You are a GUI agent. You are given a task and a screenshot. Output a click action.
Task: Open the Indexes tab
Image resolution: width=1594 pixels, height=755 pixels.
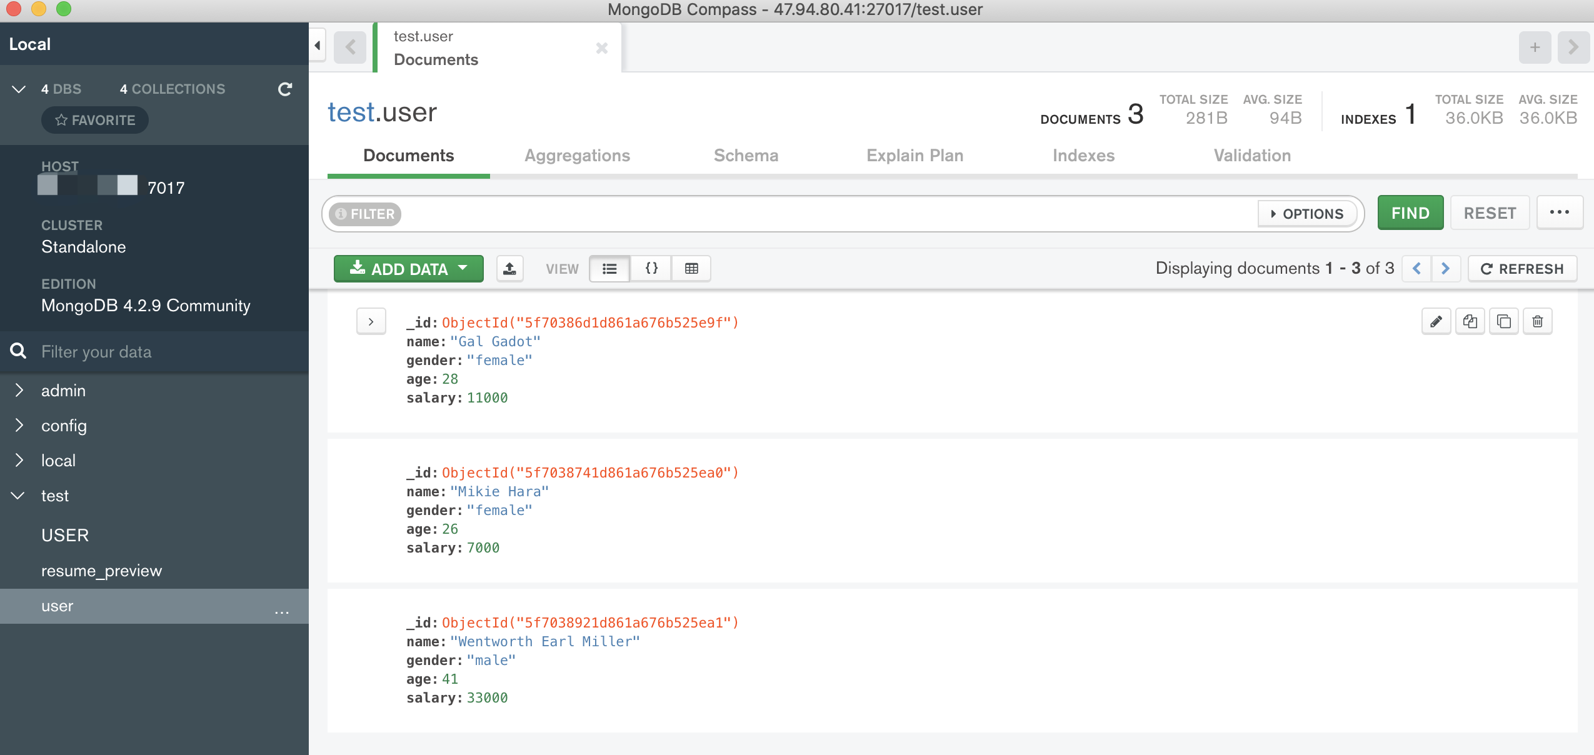pyautogui.click(x=1083, y=156)
